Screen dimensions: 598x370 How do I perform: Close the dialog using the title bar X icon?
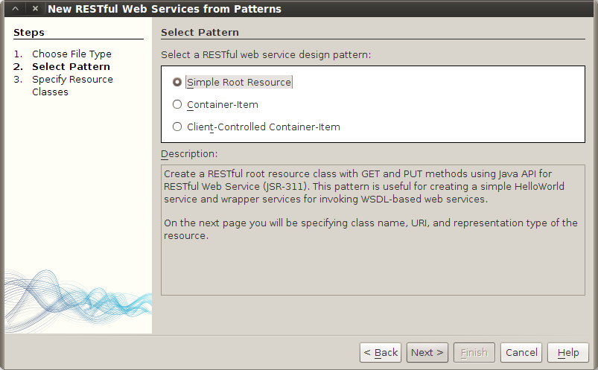pos(34,9)
